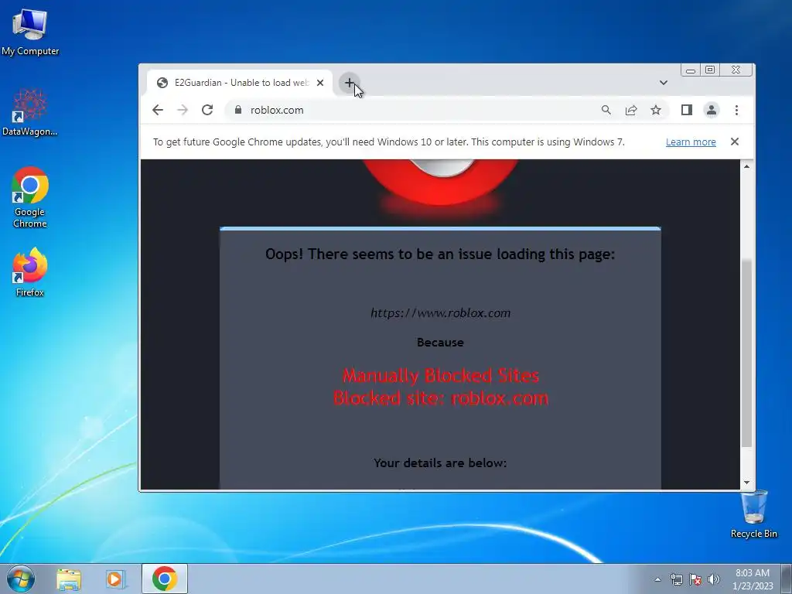Open Windows Explorer from taskbar
Image resolution: width=792 pixels, height=594 pixels.
click(x=69, y=579)
